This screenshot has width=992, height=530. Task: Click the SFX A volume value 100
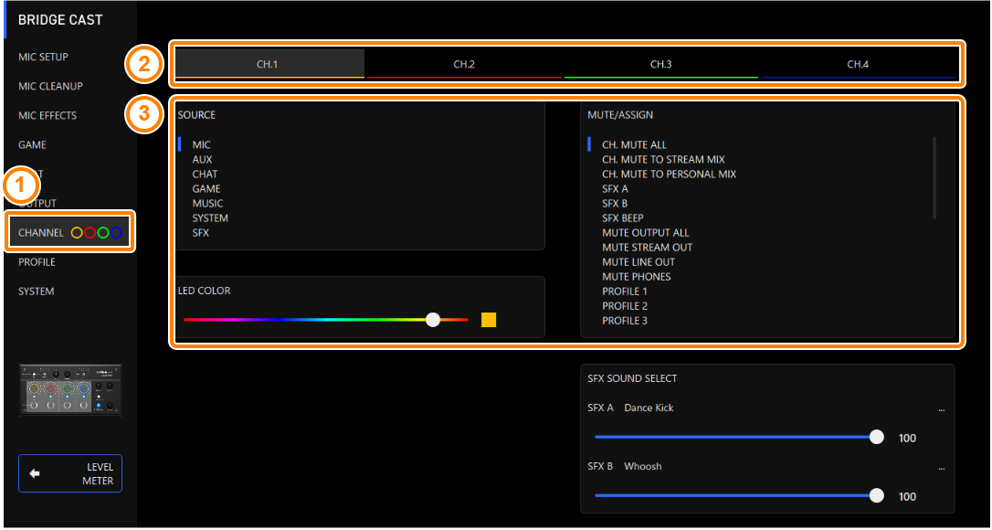(907, 439)
